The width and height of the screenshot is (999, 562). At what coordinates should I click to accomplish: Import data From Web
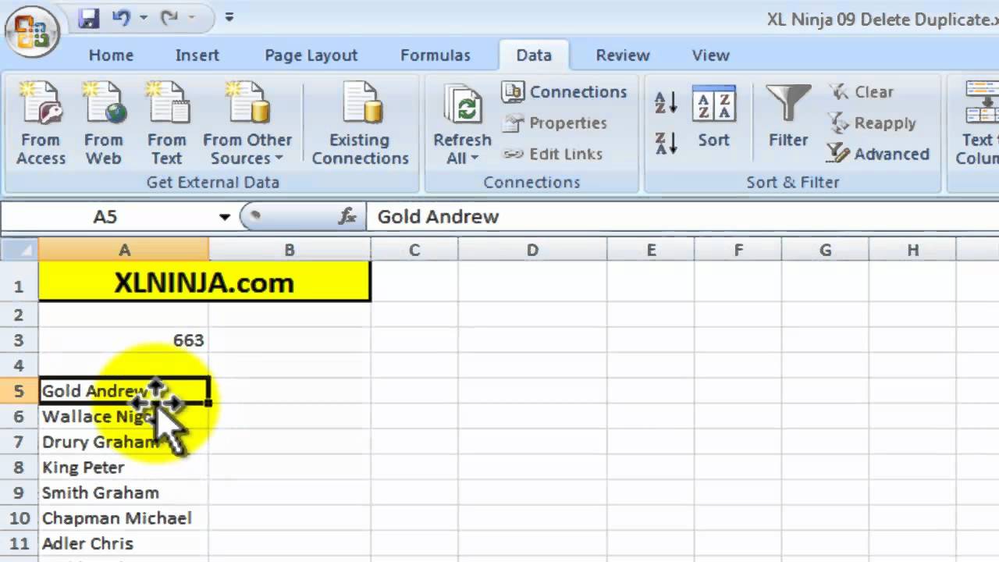pyautogui.click(x=104, y=124)
